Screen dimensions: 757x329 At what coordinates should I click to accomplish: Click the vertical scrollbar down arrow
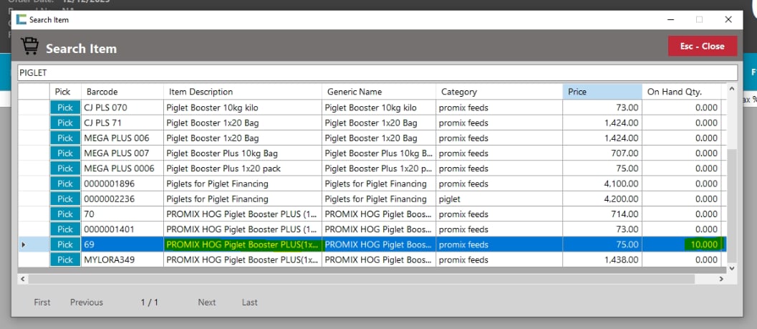point(731,268)
